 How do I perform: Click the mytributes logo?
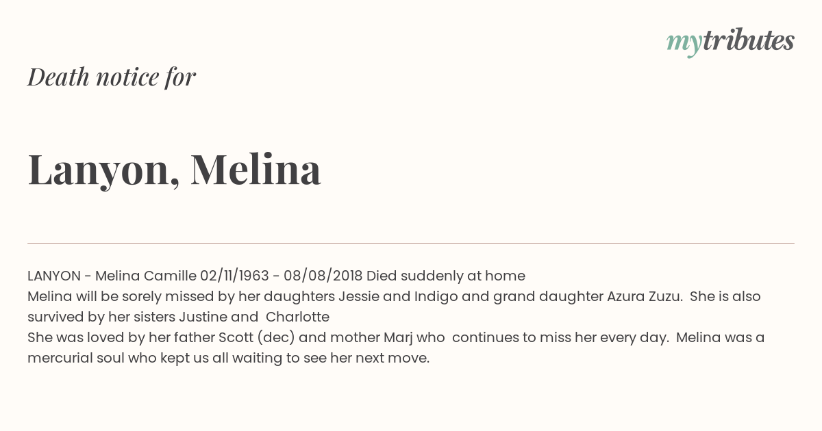coord(730,42)
